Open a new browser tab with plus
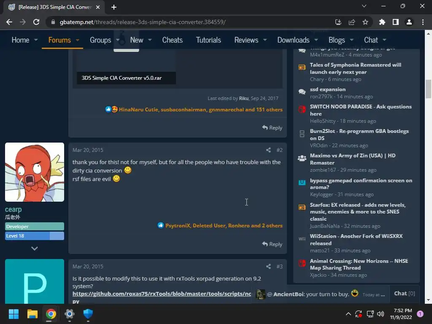Image resolution: width=432 pixels, height=324 pixels. pyautogui.click(x=114, y=7)
